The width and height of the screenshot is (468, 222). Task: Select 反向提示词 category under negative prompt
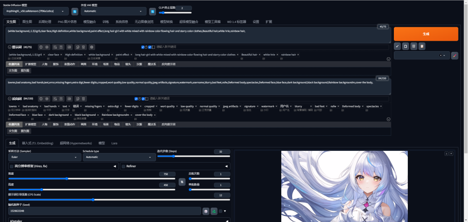pyautogui.click(x=169, y=124)
